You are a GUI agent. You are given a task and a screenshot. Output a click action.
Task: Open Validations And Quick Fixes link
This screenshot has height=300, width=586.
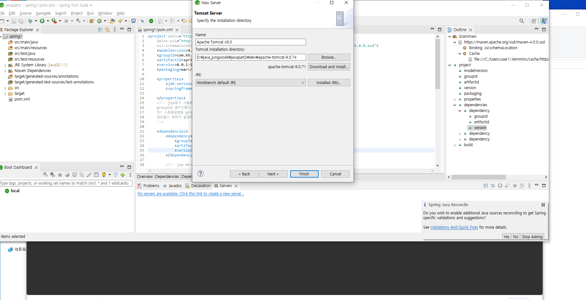point(454,227)
